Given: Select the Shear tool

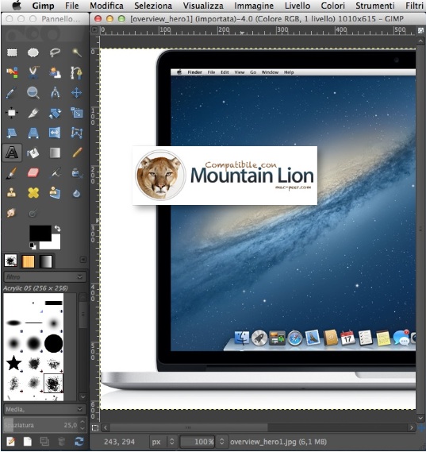Looking at the screenshot, I should click(x=12, y=133).
